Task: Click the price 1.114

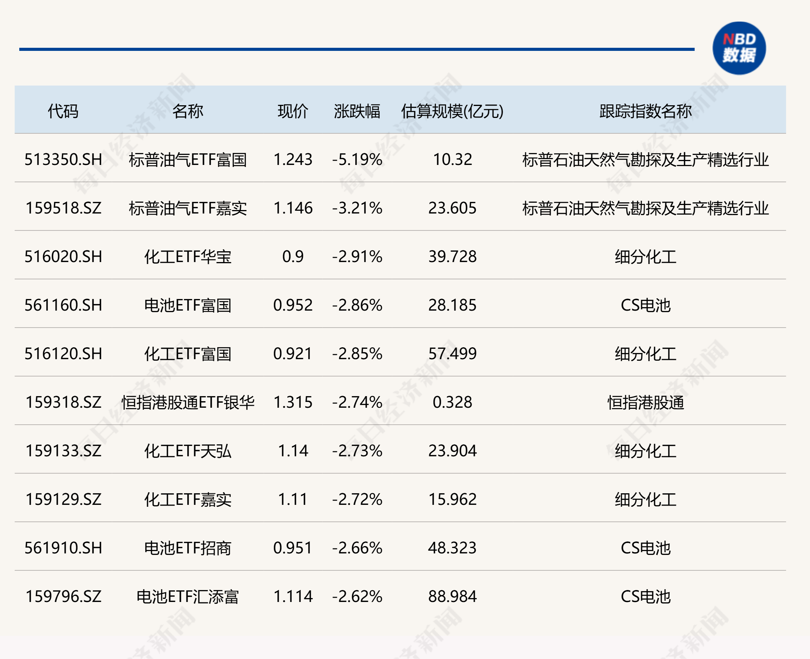Action: [293, 597]
